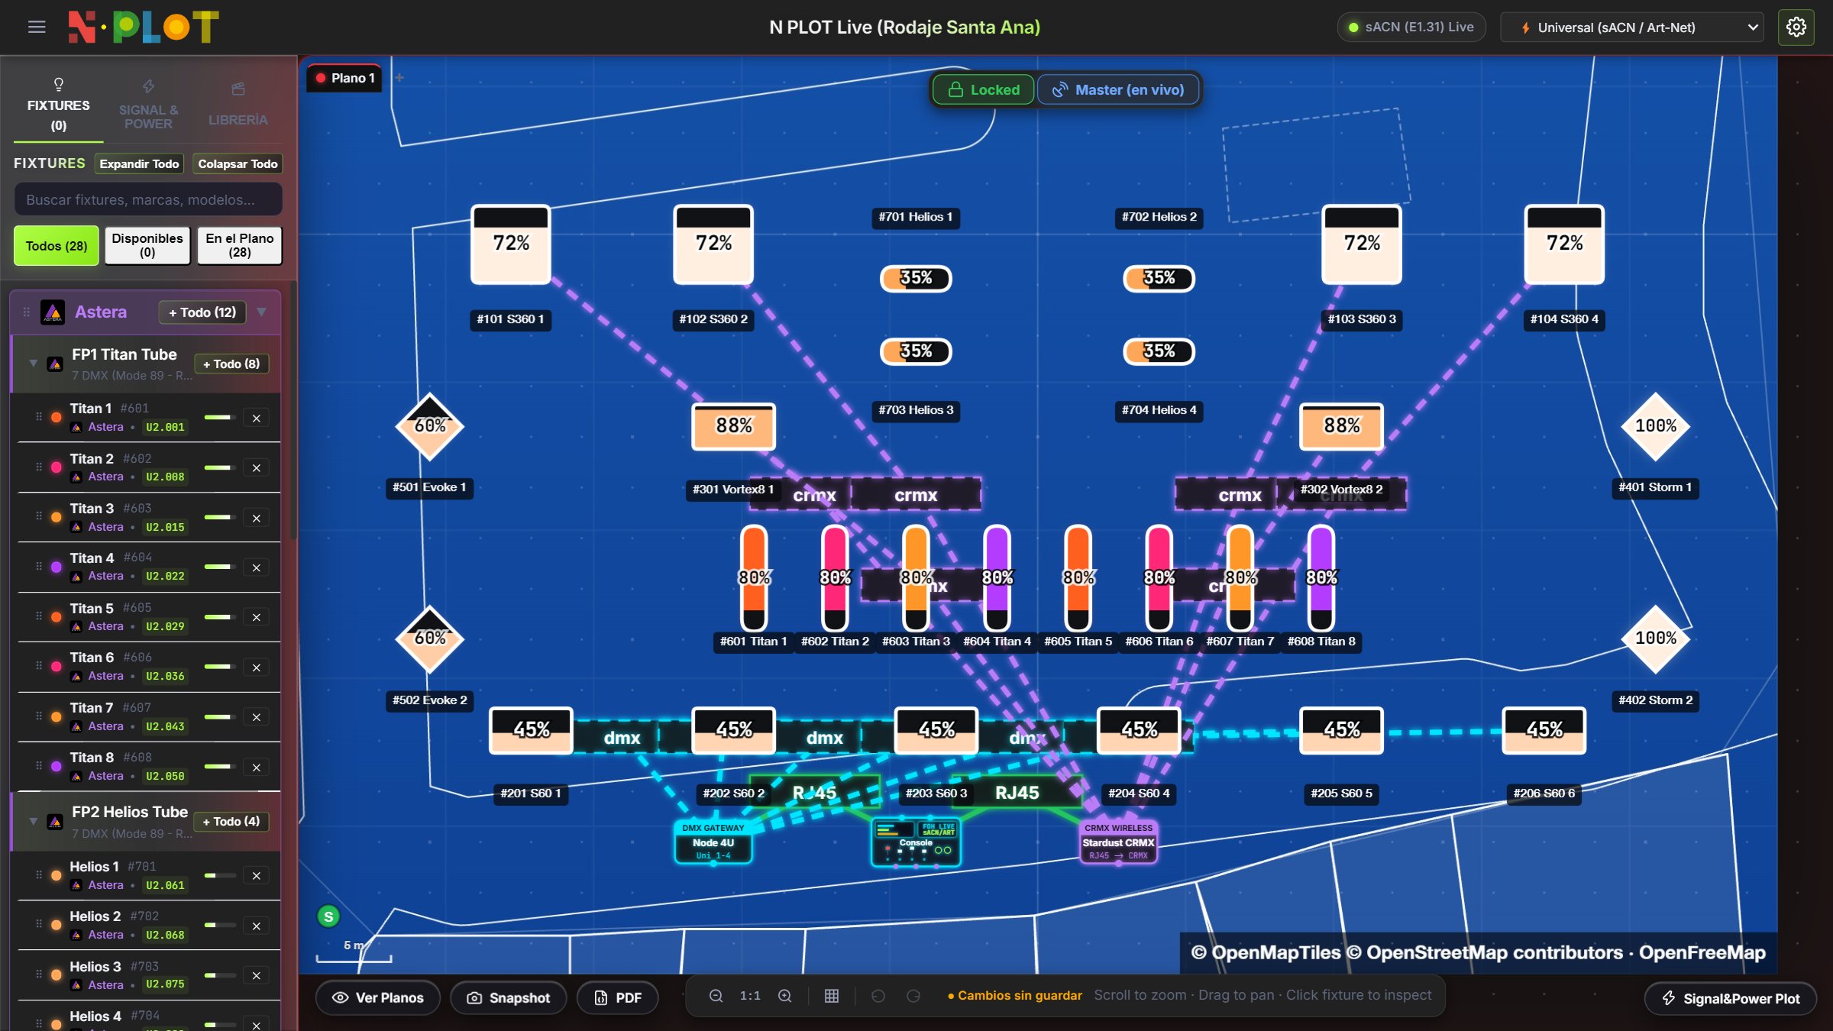Switch to the LIBRERÍA tab
Viewport: 1833px width, 1031px height.
click(x=238, y=105)
